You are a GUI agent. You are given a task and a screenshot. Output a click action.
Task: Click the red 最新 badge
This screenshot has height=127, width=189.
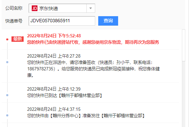click(x=18, y=39)
